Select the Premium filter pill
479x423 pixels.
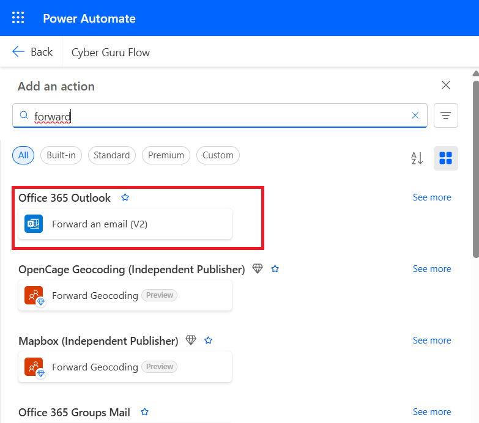pyautogui.click(x=166, y=155)
